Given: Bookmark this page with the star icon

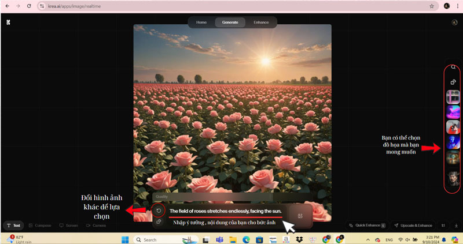Looking at the screenshot, I should (x=432, y=6).
